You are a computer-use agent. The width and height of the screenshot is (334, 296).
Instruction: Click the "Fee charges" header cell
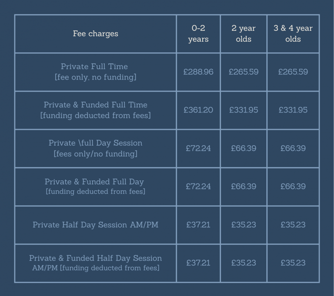95,33
